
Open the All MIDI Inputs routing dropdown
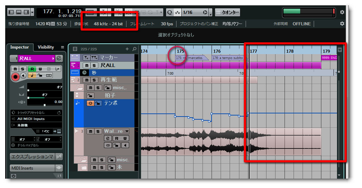click(36, 119)
